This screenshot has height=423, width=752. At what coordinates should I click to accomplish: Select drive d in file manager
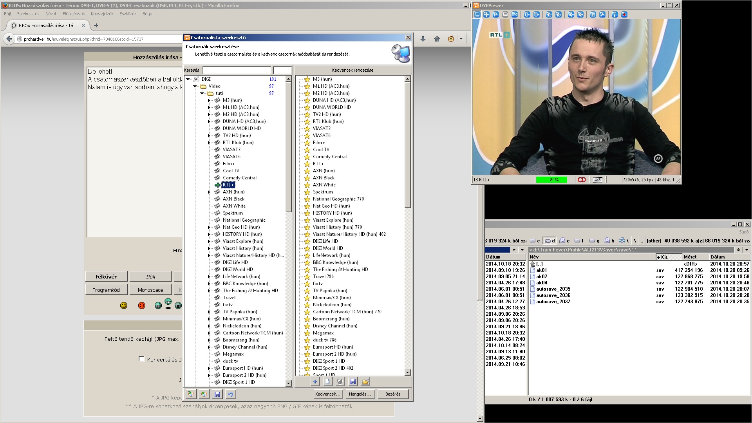pyautogui.click(x=550, y=241)
